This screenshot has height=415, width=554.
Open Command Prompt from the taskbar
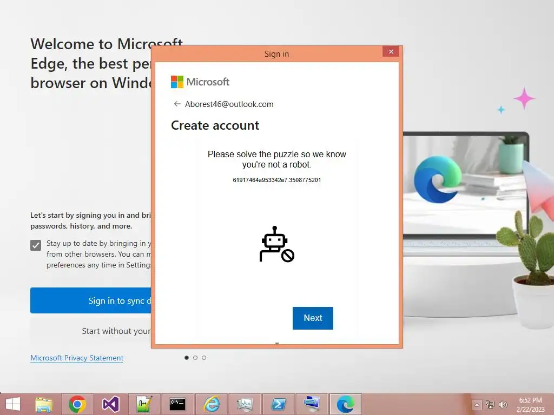(x=177, y=404)
